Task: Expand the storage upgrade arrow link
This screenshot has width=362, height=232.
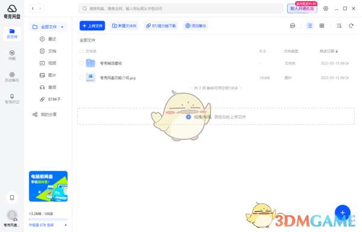Action: tap(66, 225)
